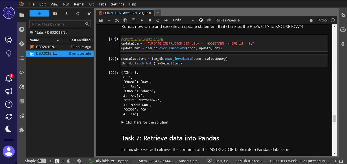Open the View menu

coord(54,4)
